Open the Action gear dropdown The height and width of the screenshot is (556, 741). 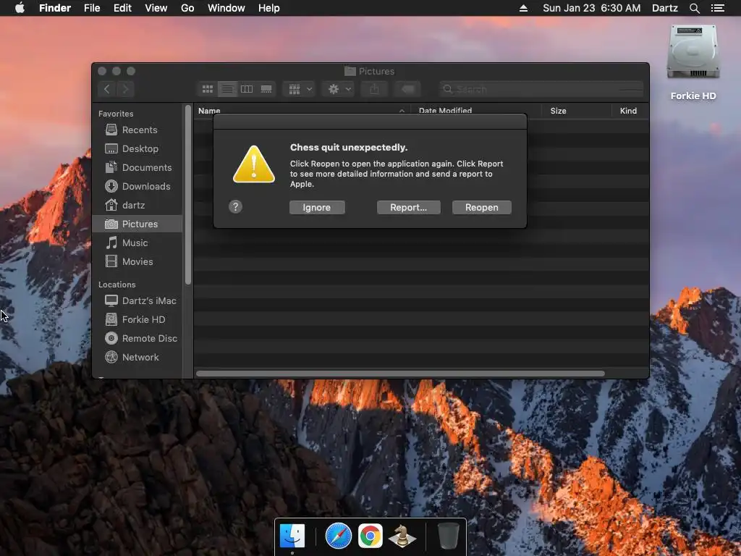click(x=339, y=89)
